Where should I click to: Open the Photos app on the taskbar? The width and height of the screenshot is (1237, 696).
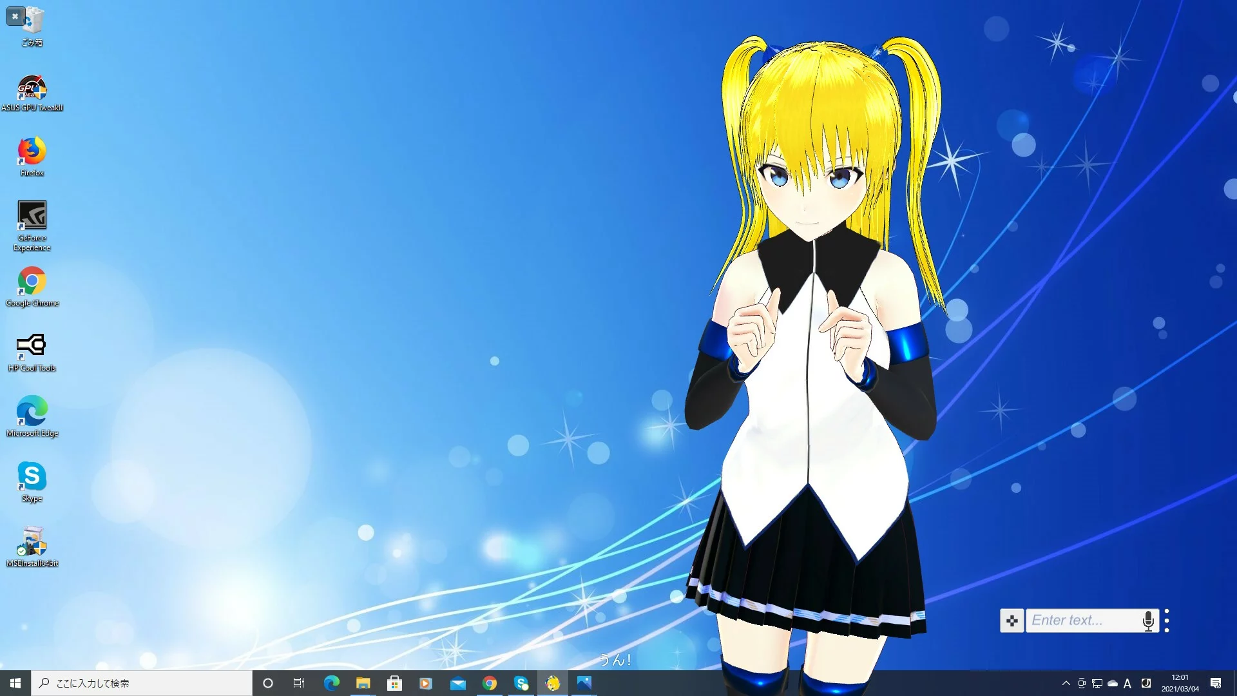pyautogui.click(x=584, y=683)
